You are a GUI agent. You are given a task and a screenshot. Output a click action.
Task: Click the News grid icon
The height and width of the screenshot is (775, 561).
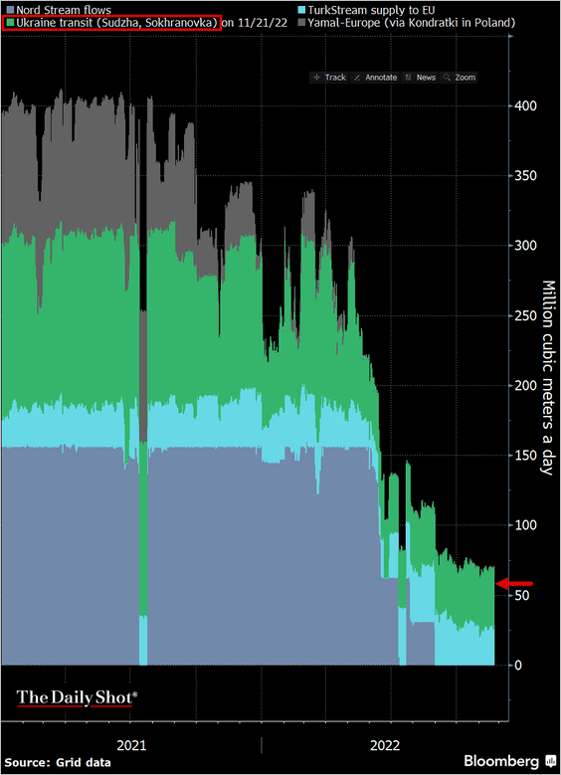point(409,78)
